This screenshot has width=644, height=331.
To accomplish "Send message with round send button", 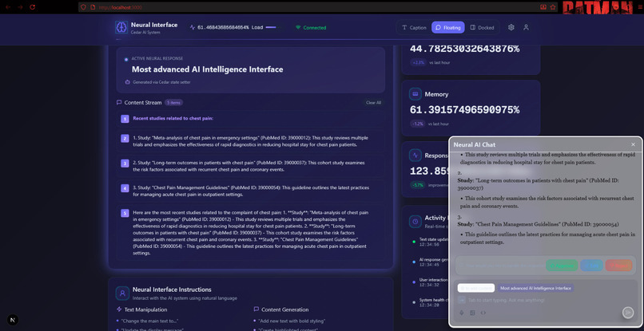I will tap(627, 312).
